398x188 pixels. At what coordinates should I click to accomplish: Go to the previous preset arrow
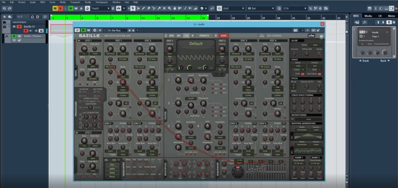(x=192, y=36)
